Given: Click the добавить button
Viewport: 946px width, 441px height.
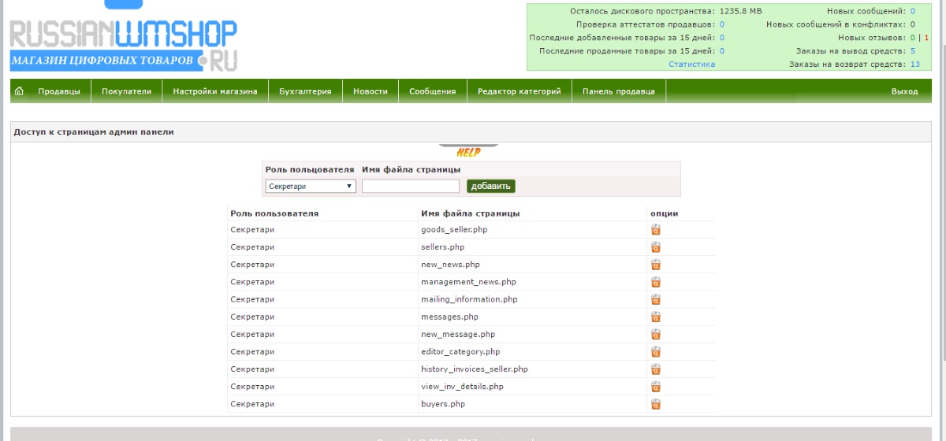Looking at the screenshot, I should click(491, 187).
